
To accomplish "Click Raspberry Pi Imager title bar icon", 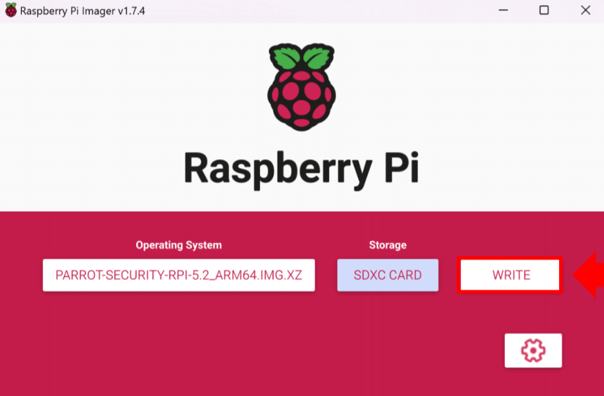I will [x=11, y=10].
